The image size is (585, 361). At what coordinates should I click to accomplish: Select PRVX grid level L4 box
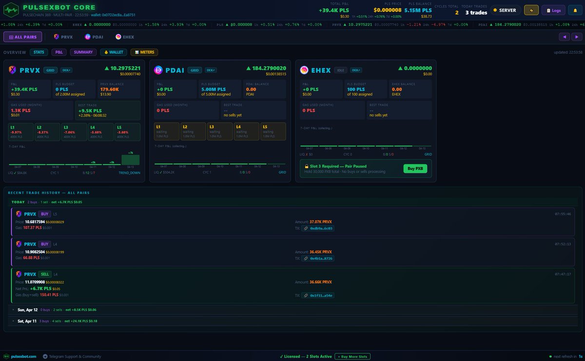101,132
